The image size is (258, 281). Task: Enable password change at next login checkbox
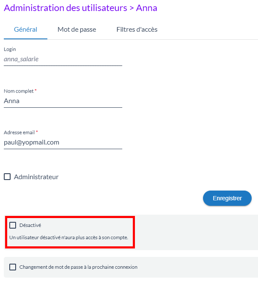[13, 267]
